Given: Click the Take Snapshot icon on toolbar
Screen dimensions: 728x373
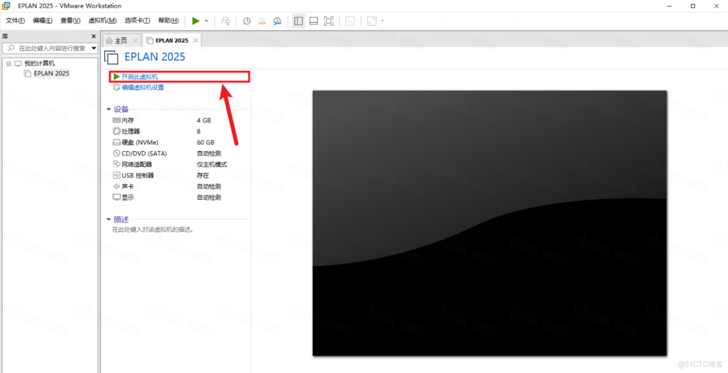Looking at the screenshot, I should point(247,20).
